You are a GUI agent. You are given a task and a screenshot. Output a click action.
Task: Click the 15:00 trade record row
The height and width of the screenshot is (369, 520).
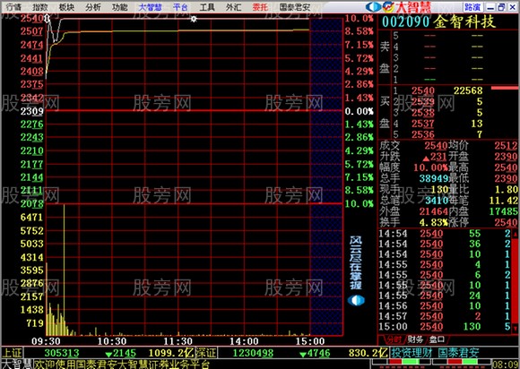coord(445,327)
